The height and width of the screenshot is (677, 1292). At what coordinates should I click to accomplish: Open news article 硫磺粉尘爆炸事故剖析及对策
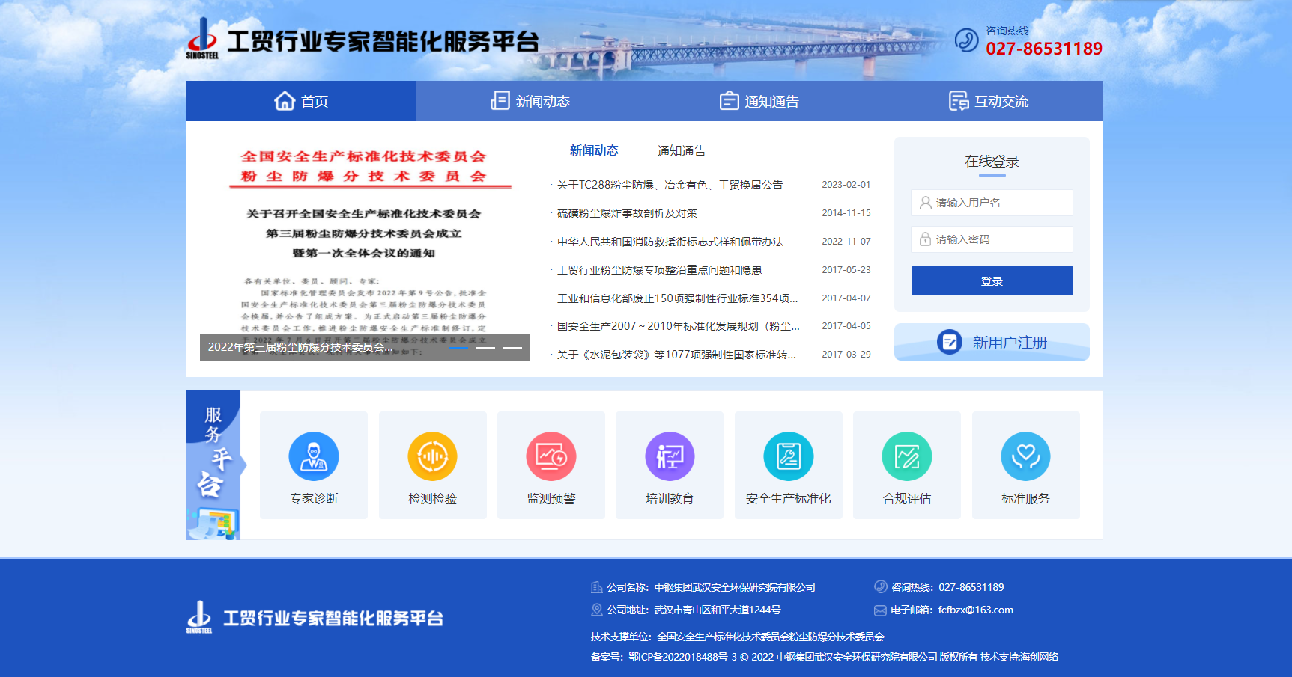tap(627, 213)
